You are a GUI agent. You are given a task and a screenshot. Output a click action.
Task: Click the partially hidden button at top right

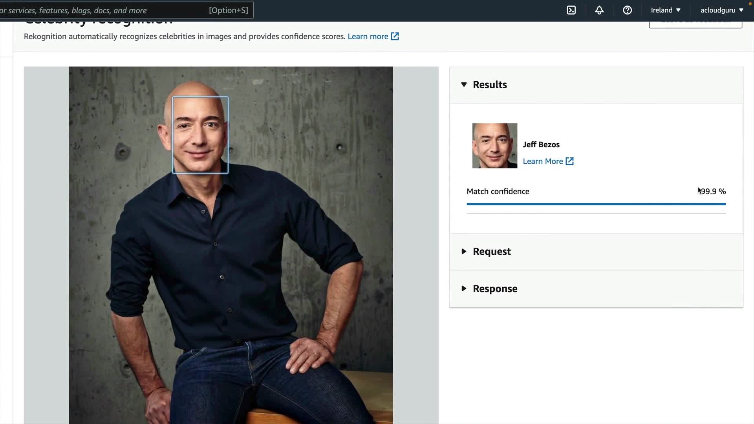click(695, 24)
